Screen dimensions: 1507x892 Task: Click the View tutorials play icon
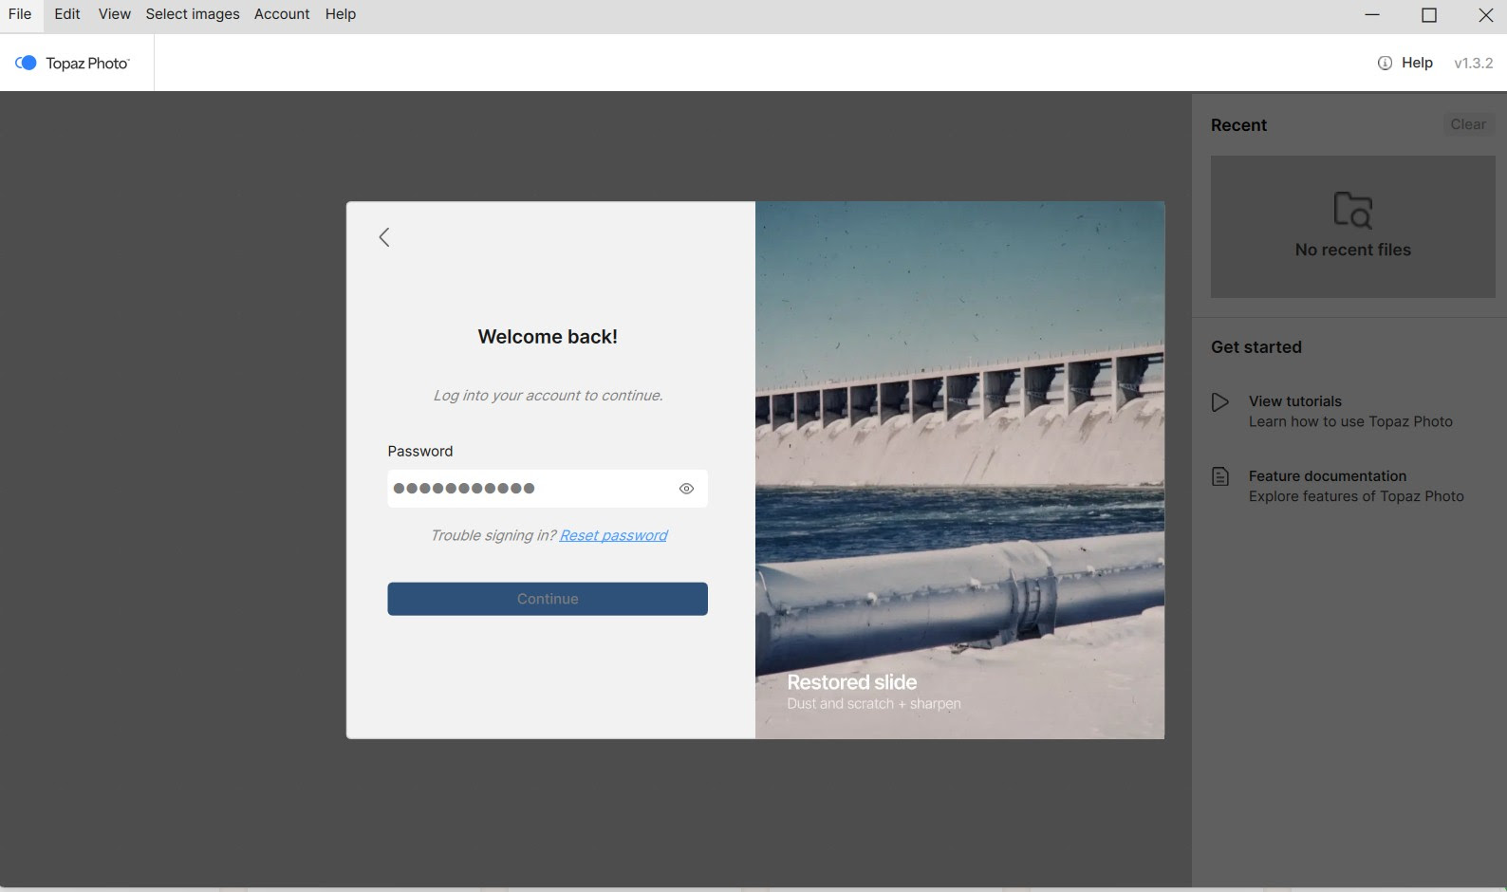point(1220,402)
